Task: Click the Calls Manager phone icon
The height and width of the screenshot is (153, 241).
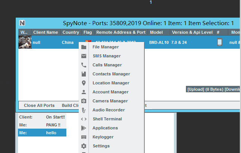Action: click(84, 65)
